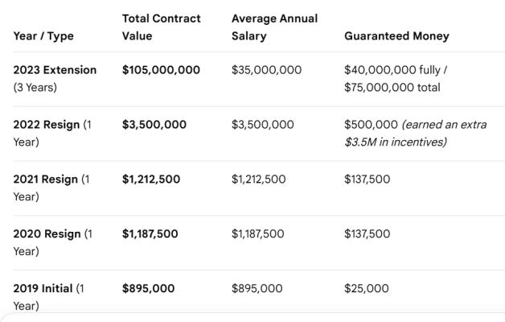The width and height of the screenshot is (505, 322).
Task: Click the bold $1,187,500 contract value
Action: (150, 233)
